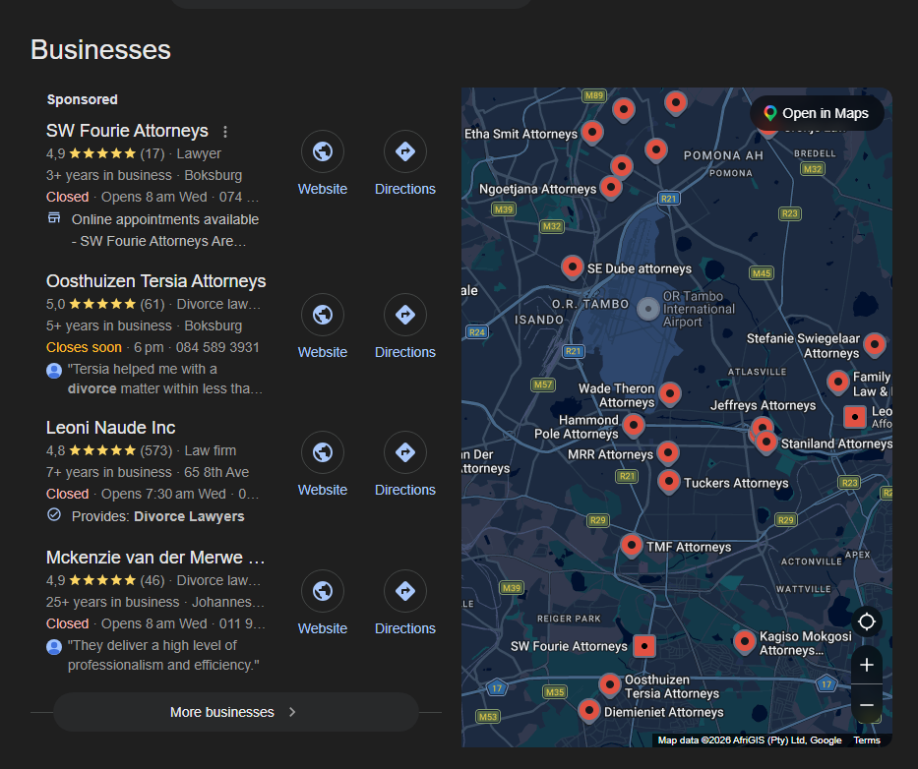This screenshot has height=769, width=918.
Task: Expand the More businesses list
Action: pos(236,712)
